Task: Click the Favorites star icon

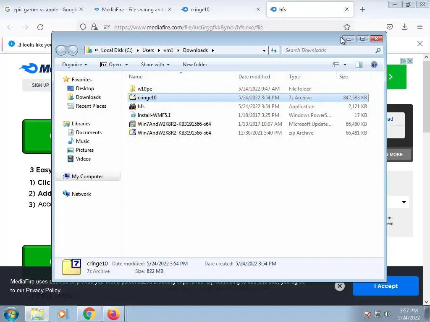Action: [x=66, y=79]
